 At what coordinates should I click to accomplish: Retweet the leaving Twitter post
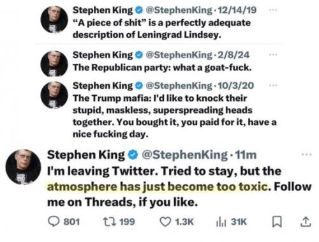coord(110,222)
